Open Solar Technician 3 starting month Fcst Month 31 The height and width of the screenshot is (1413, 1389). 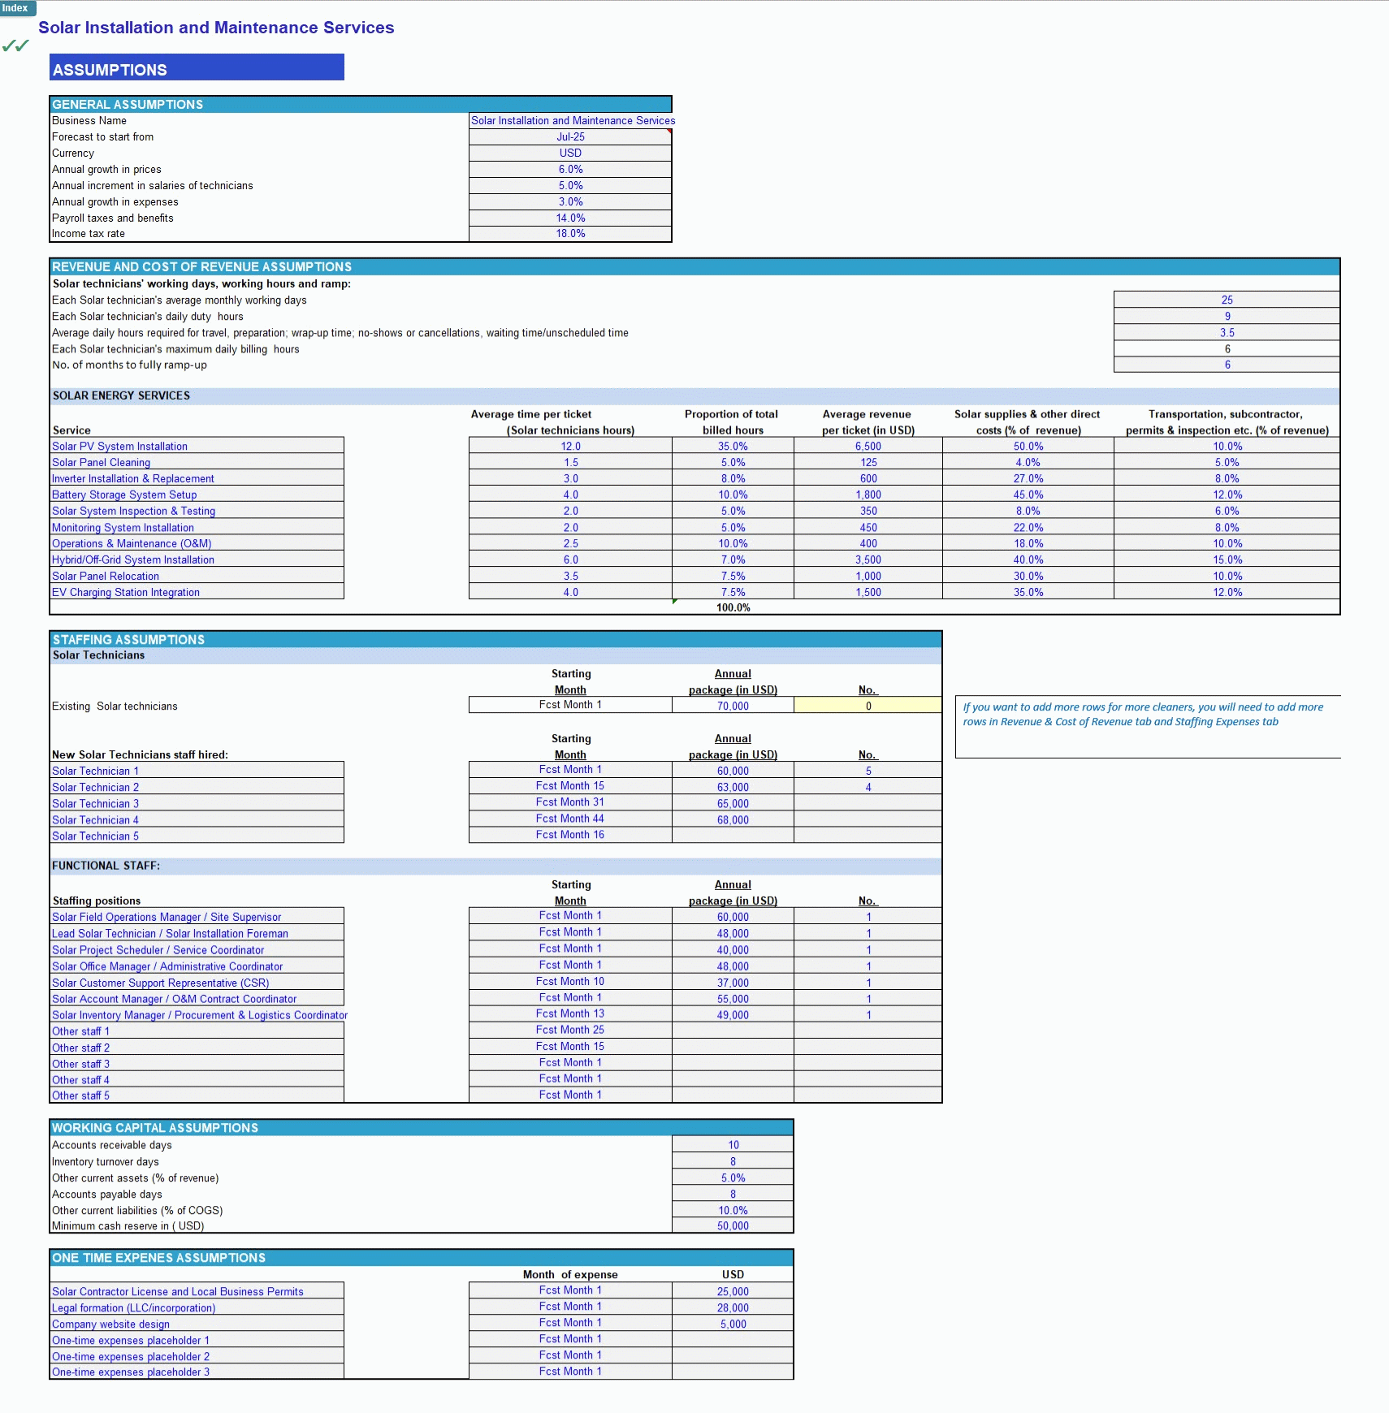[570, 802]
